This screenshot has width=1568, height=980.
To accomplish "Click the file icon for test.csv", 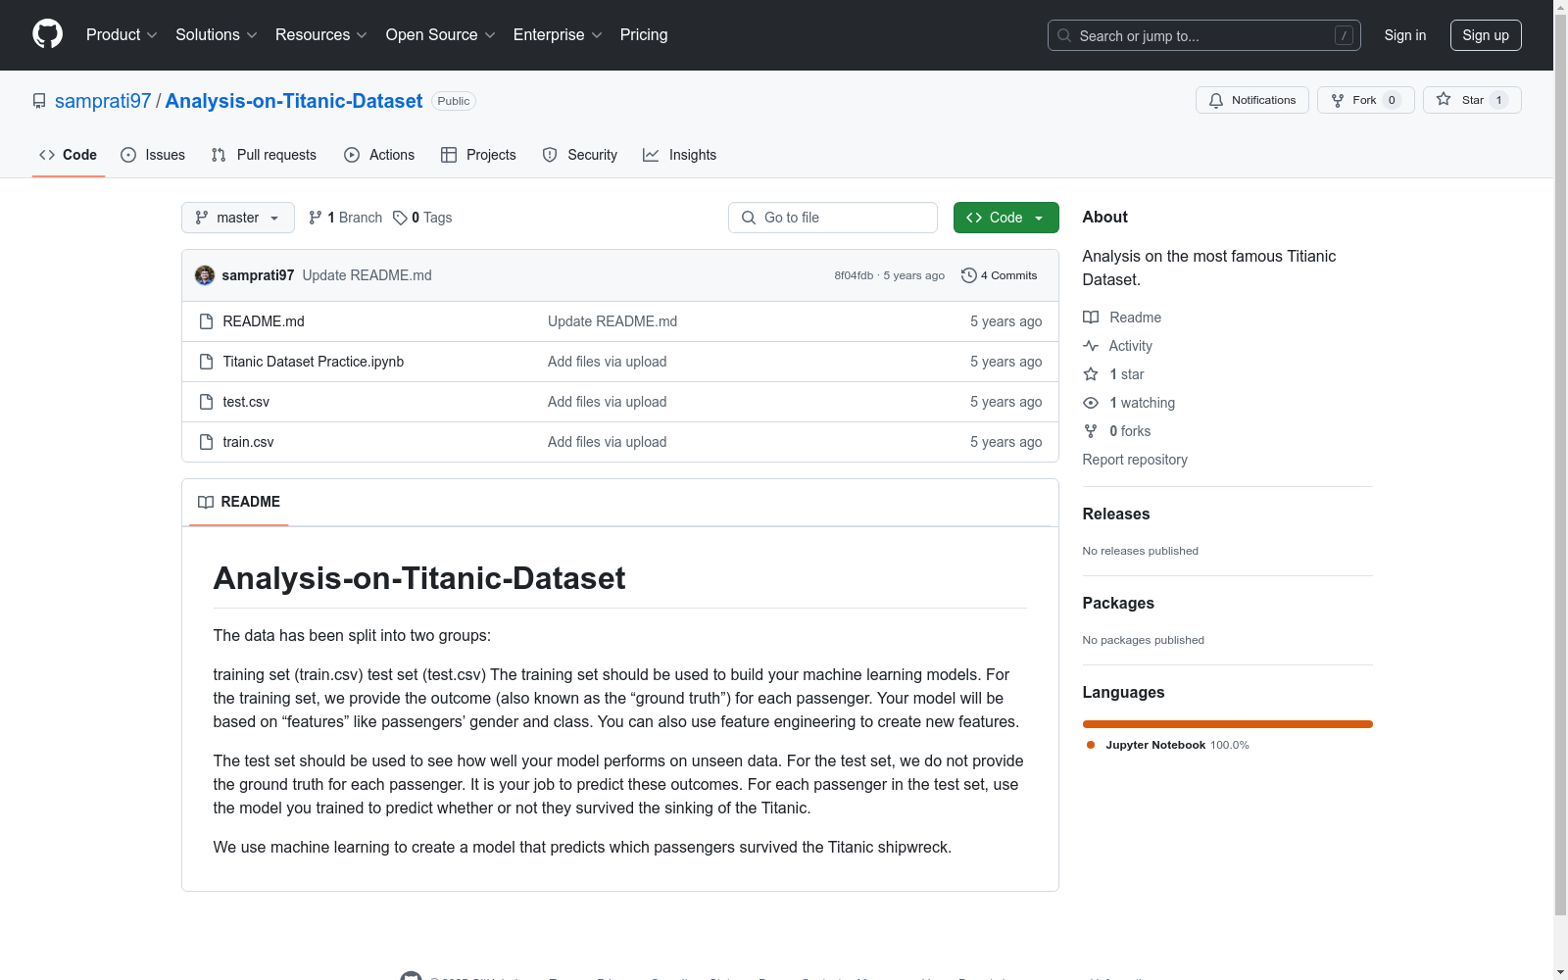I will tap(206, 402).
